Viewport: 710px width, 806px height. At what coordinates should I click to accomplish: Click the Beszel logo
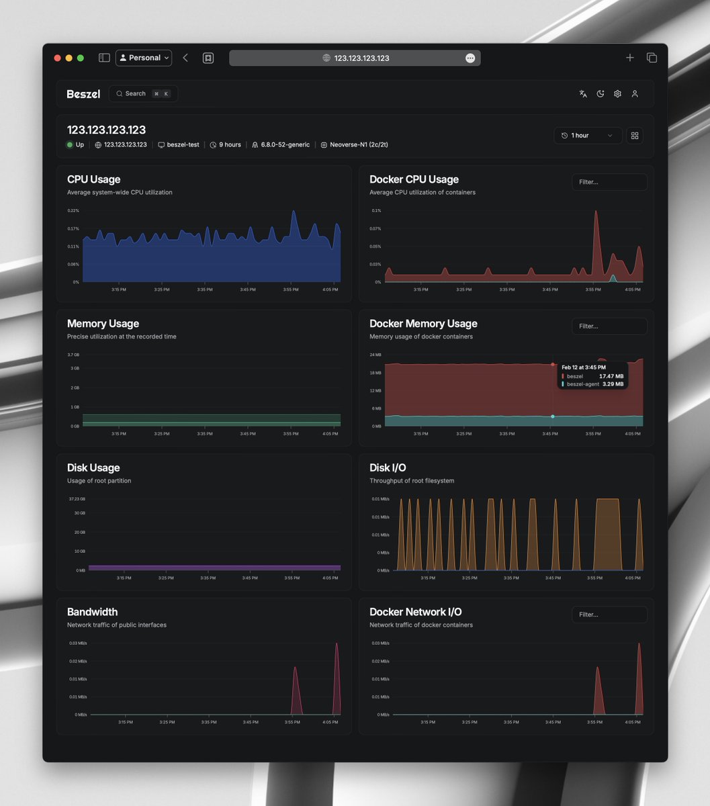(83, 94)
